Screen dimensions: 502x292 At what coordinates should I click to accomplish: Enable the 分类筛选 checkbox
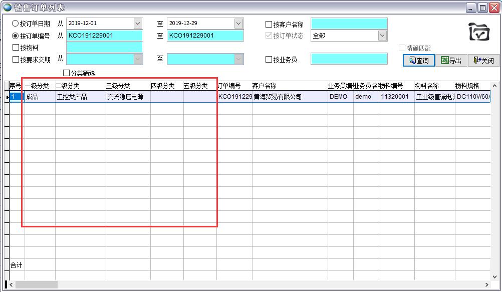(x=67, y=73)
